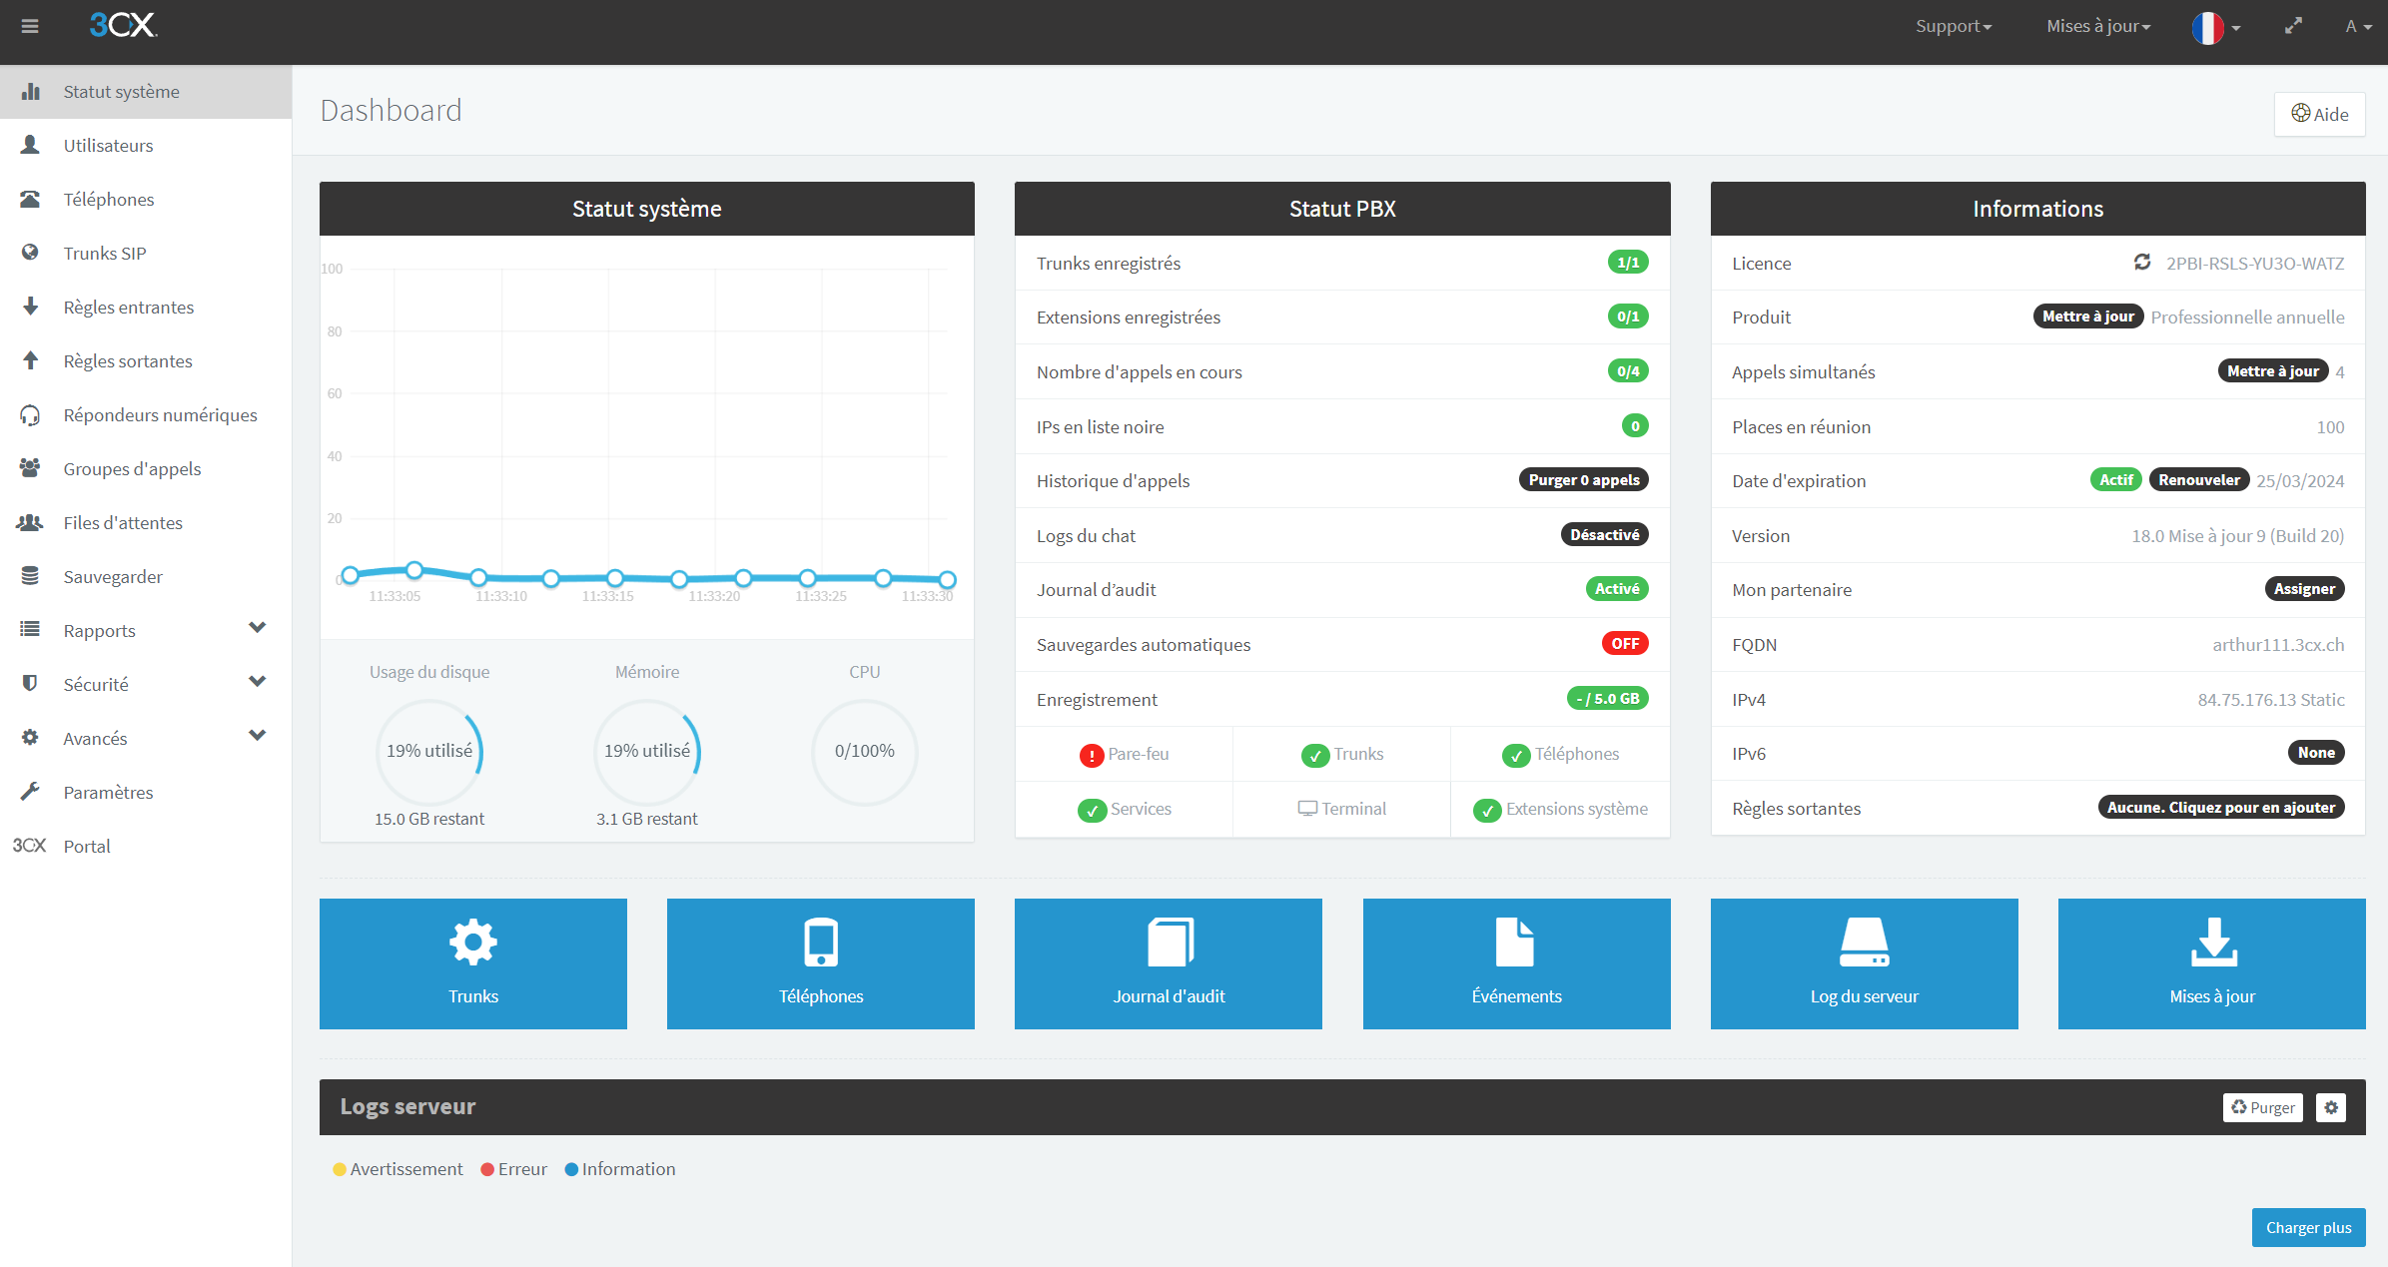
Task: Click the Mémoire usage gauge
Action: coord(647,752)
